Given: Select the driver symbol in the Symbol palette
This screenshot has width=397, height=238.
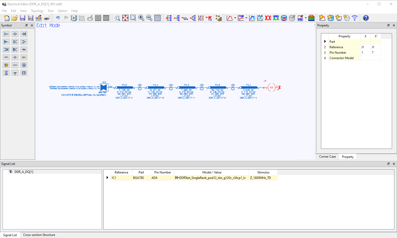Looking at the screenshot, I should 6,34.
